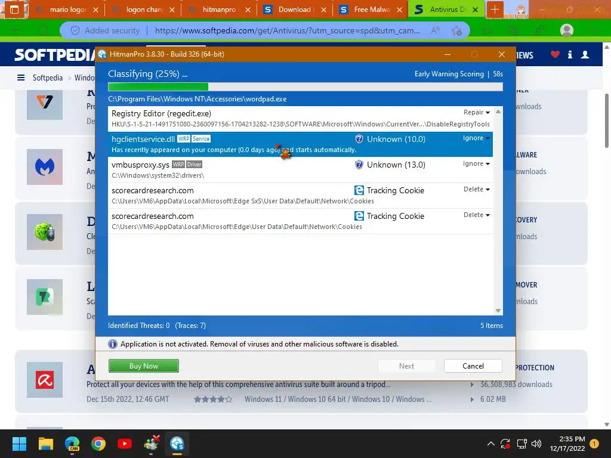Click the Softpedia info 'i' icon
This screenshot has width=611, height=458.
pos(570,54)
